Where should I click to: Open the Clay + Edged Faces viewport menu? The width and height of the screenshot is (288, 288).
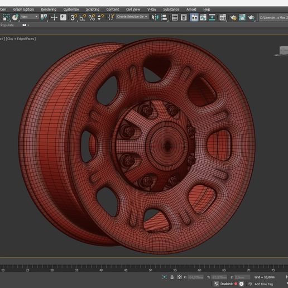tap(21, 39)
